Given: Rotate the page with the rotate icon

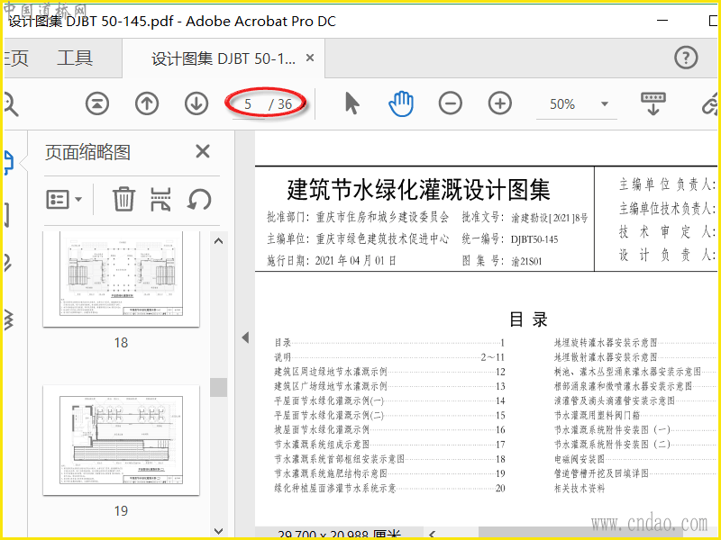Looking at the screenshot, I should (199, 199).
